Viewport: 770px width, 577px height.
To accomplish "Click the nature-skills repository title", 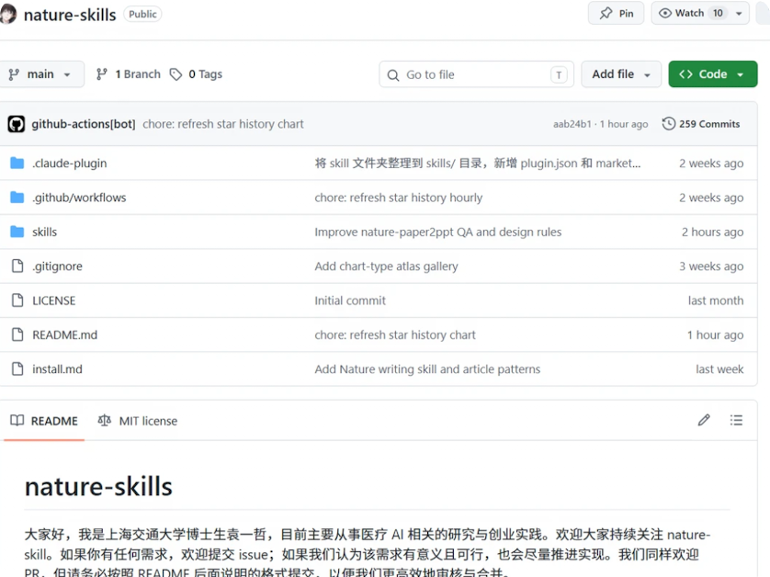I will point(70,16).
